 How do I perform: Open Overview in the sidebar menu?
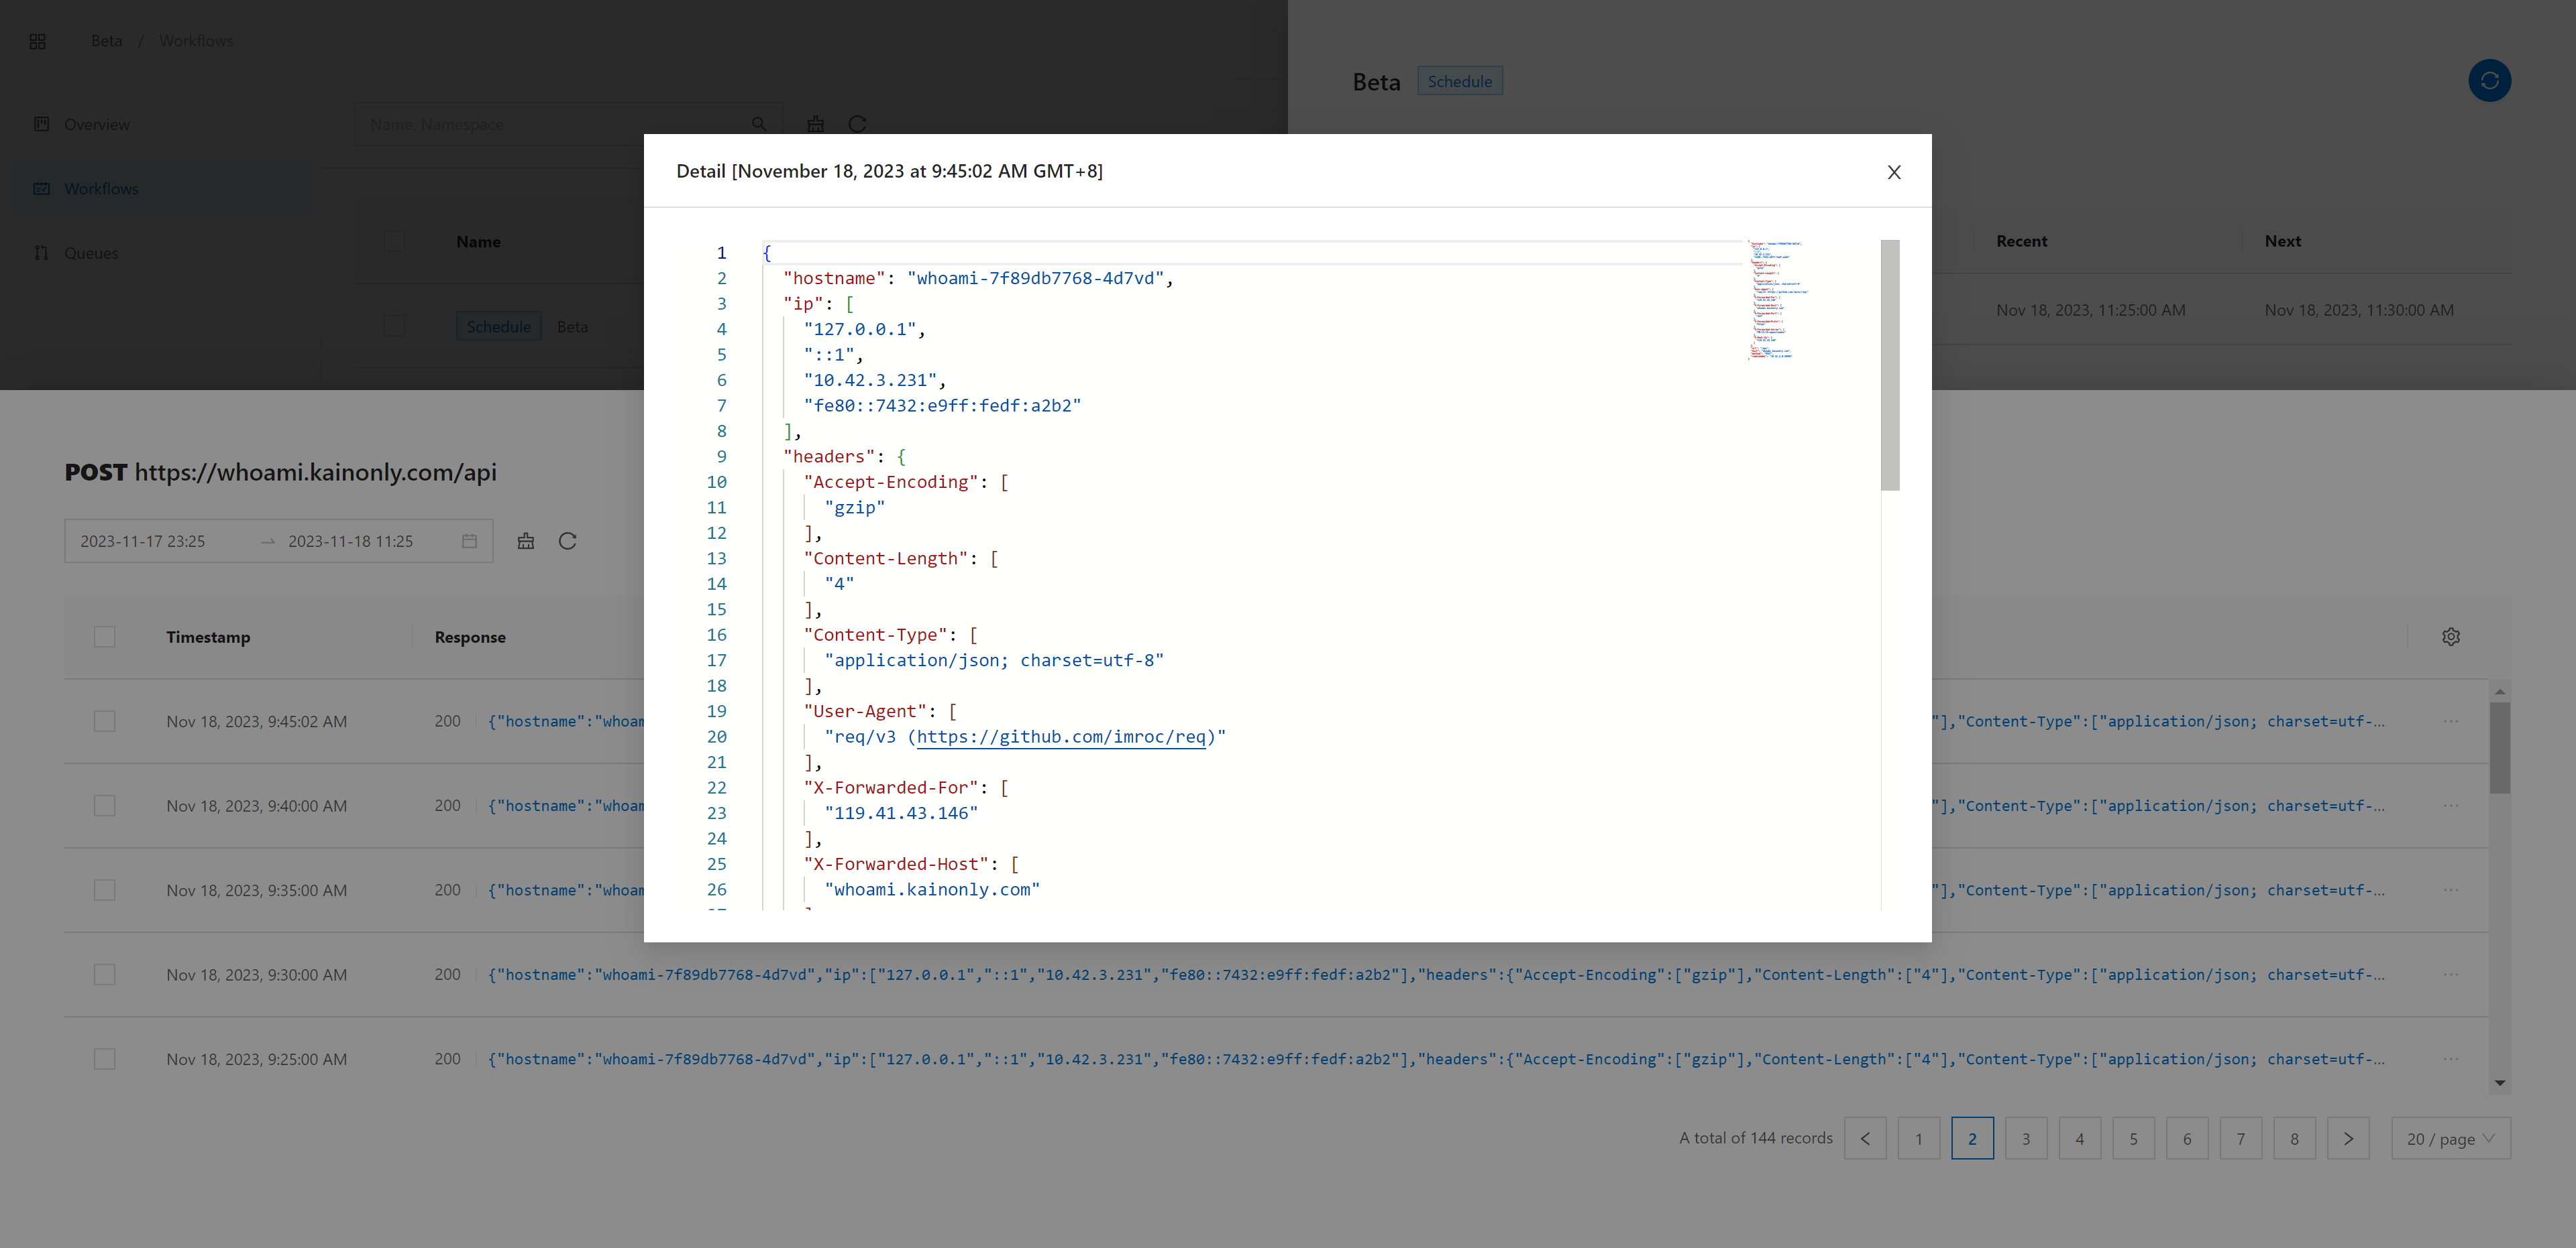(96, 124)
